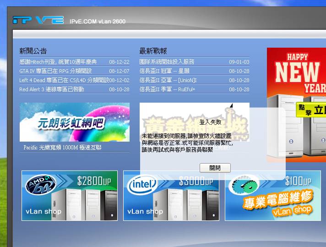Open battle report 信長盃II 冠軍 -- 星願
The image size is (326, 247).
point(164,71)
